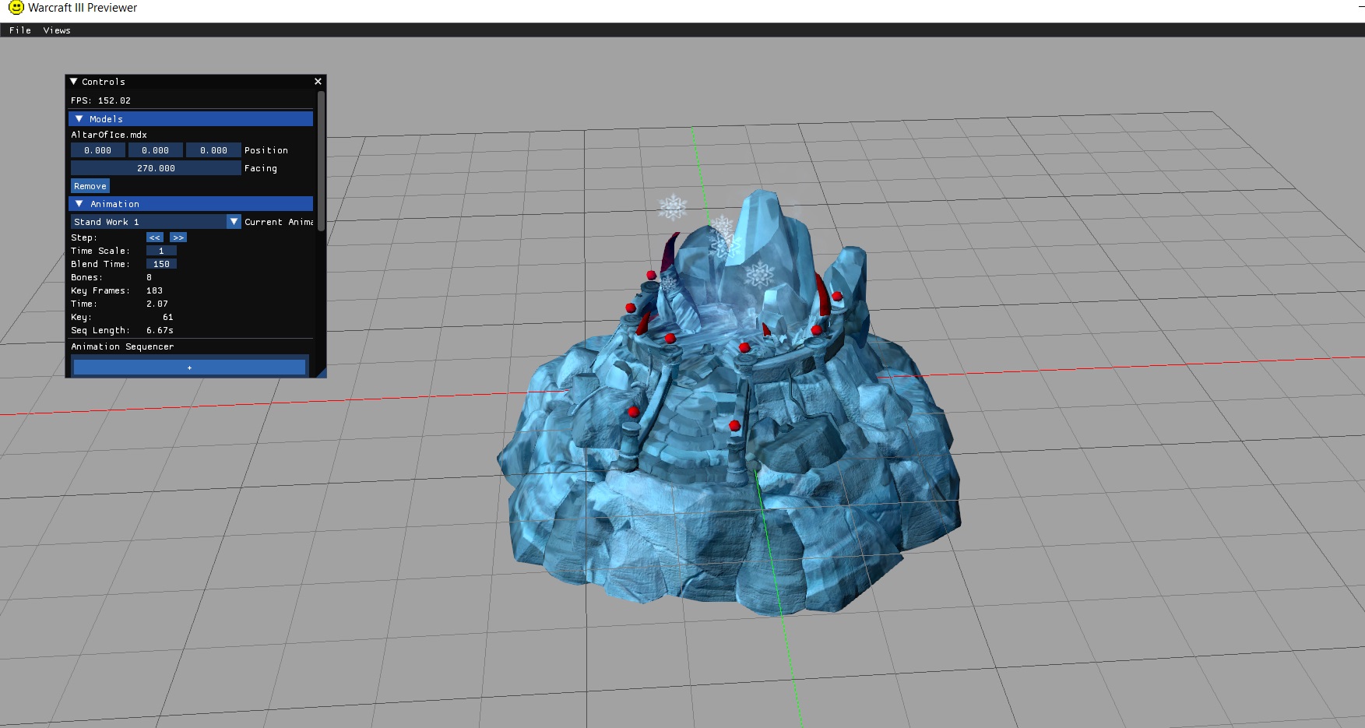Click the third Position Z field
The height and width of the screenshot is (728, 1365).
(213, 150)
